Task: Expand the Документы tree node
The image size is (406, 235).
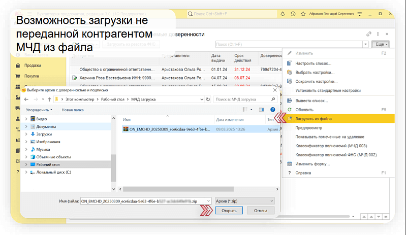Action: coord(26,126)
